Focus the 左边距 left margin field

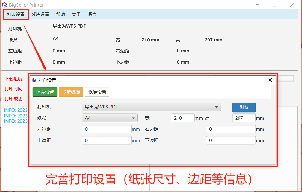pyautogui.click(x=107, y=129)
